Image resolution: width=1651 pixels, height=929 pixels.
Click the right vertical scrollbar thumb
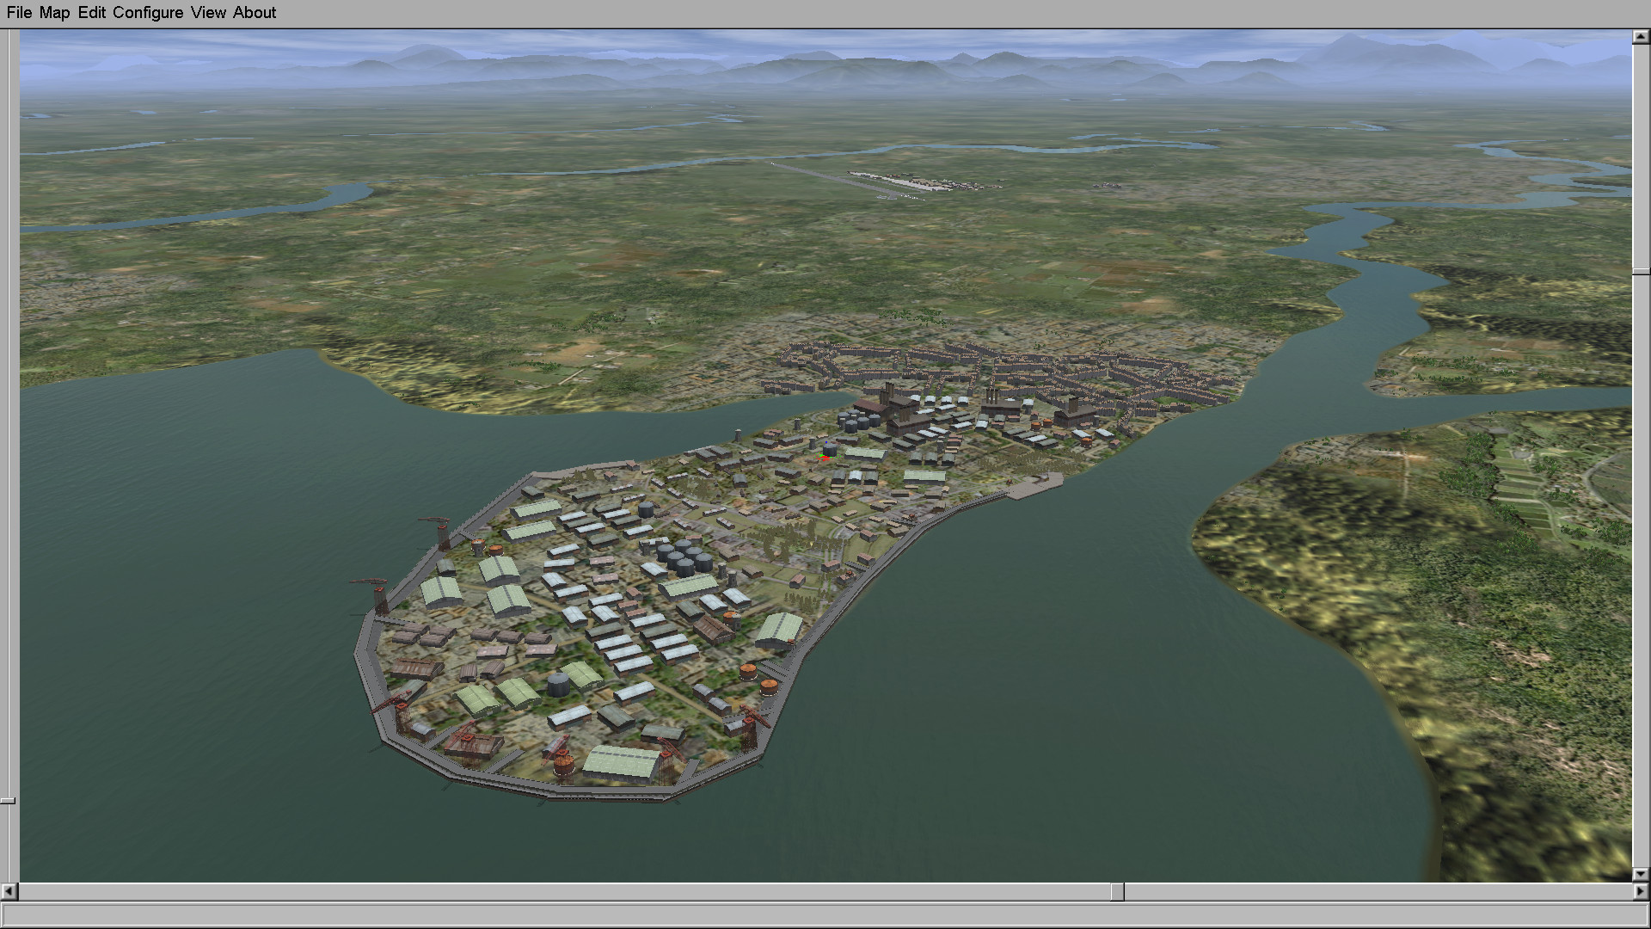[x=1641, y=271]
